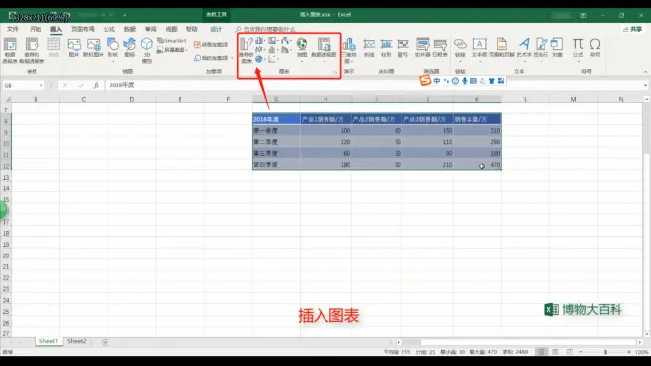Insert a picture from file

[74, 47]
